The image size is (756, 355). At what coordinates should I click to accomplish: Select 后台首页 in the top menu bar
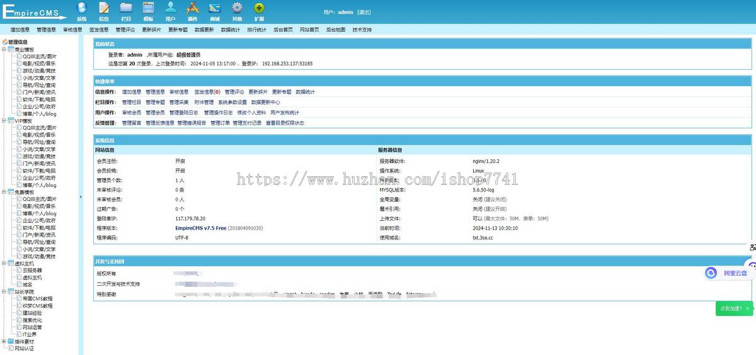point(283,30)
